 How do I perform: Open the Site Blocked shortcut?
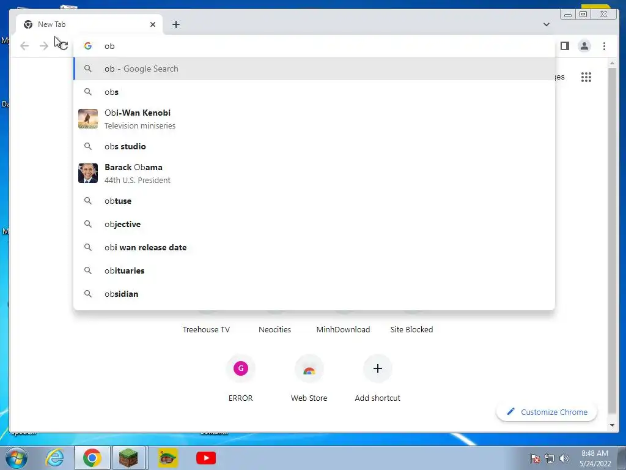click(x=411, y=329)
